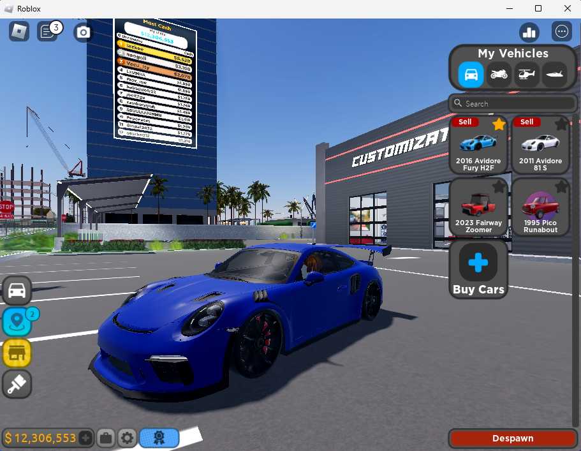Toggle favorite star on 2011 Avidore 81 S
The width and height of the screenshot is (581, 451).
click(x=561, y=124)
